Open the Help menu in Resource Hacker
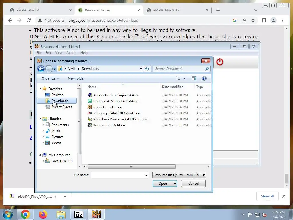 click(x=84, y=53)
